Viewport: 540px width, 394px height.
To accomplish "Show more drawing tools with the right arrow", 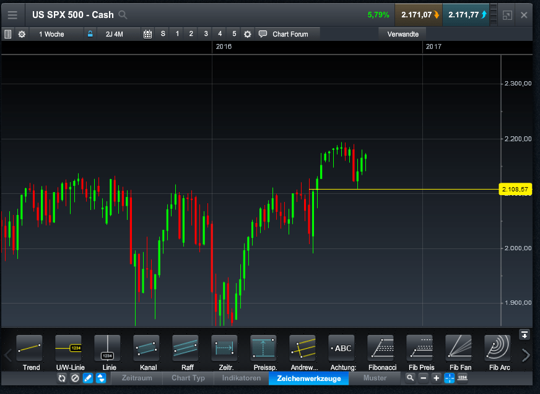I will (x=526, y=355).
